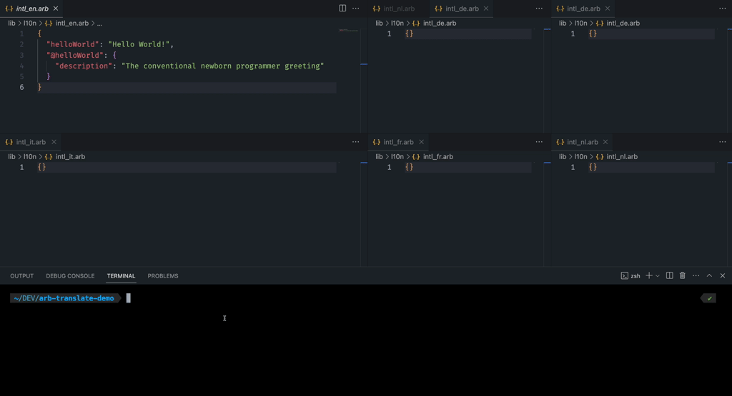The image size is (732, 396).
Task: Close the bottom panel
Action: 723,276
